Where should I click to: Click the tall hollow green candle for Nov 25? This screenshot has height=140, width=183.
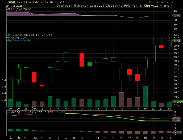[x=10, y=89]
